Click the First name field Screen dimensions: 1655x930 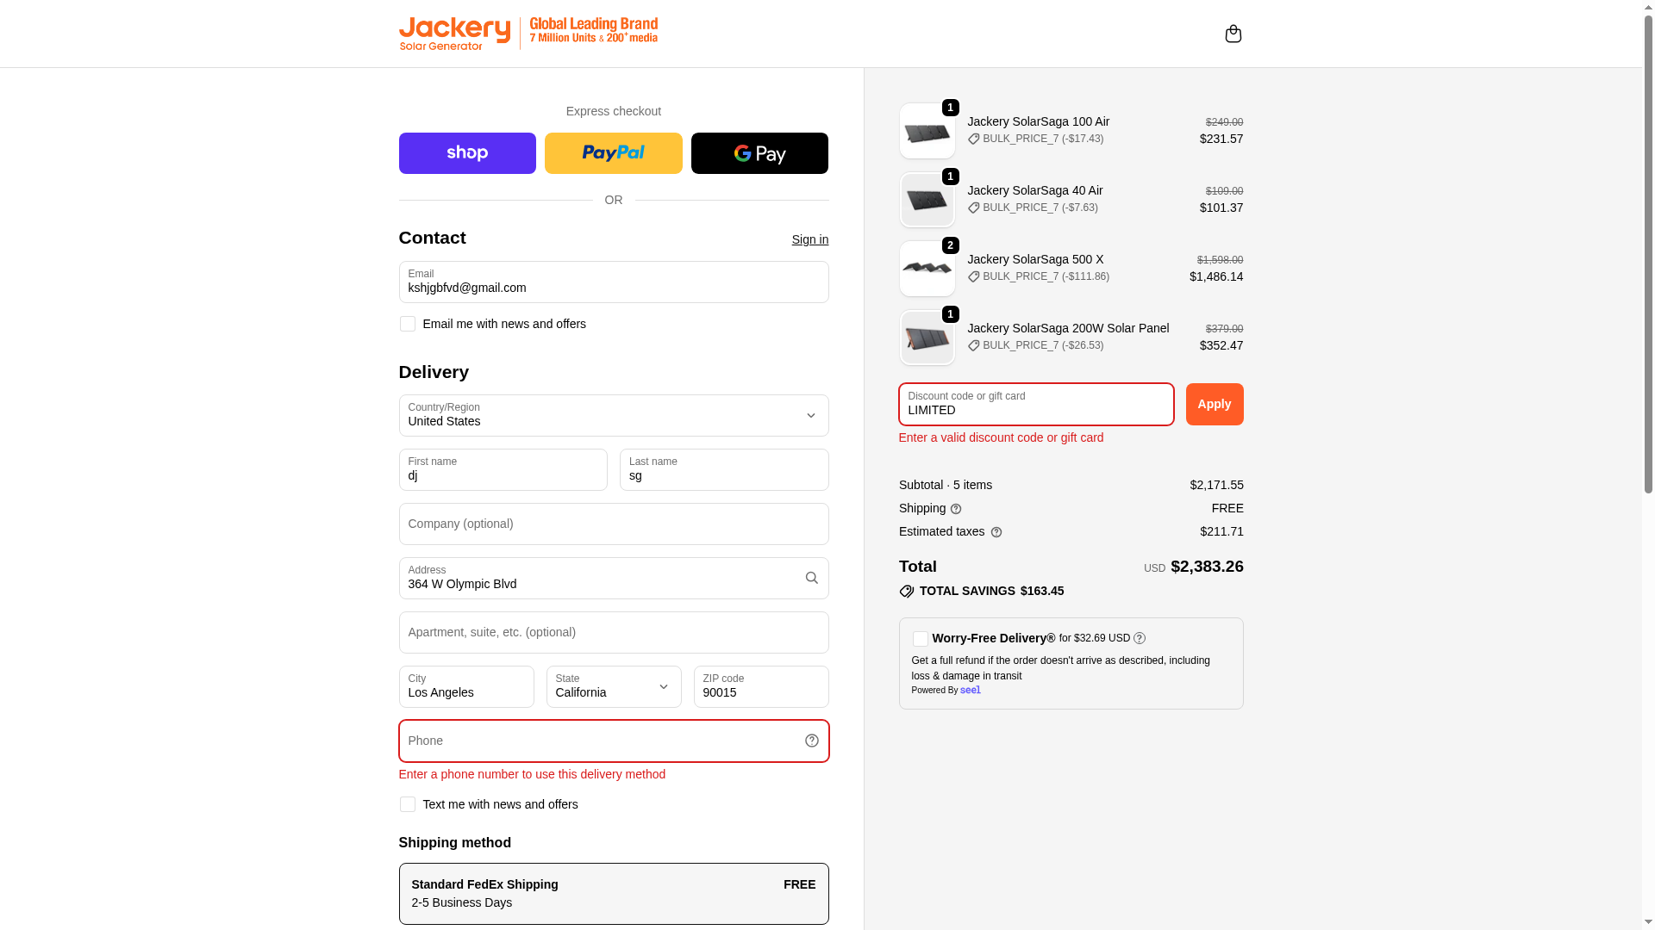503,469
